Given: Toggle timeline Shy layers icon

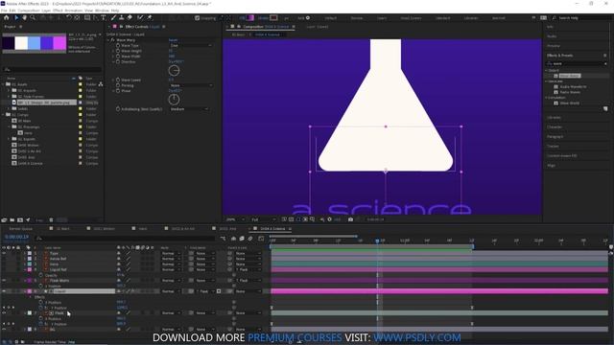Looking at the screenshot, I should [x=233, y=239].
